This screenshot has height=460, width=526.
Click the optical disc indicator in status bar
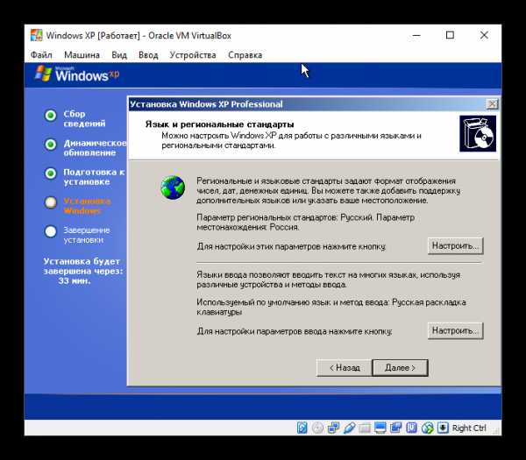318,428
